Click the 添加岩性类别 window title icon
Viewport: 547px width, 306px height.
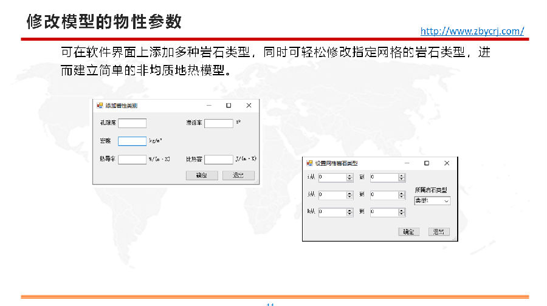(x=100, y=105)
